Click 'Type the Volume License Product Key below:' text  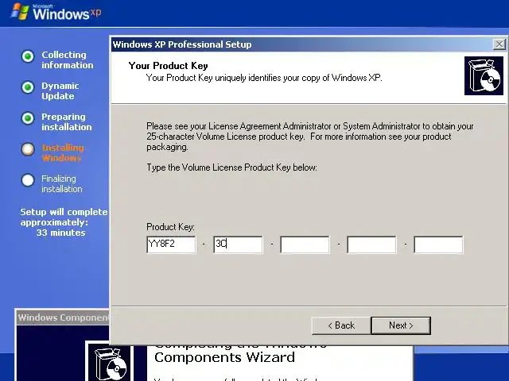click(231, 167)
